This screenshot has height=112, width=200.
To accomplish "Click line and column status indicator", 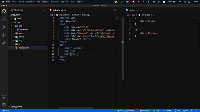I will click(126, 111).
